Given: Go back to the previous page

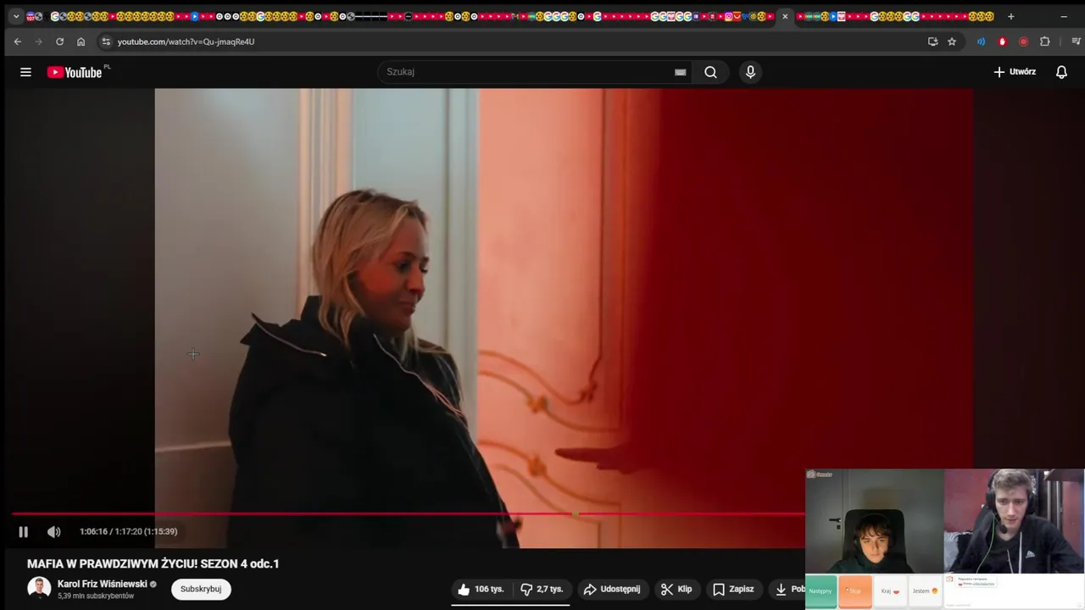Looking at the screenshot, I should [x=18, y=42].
